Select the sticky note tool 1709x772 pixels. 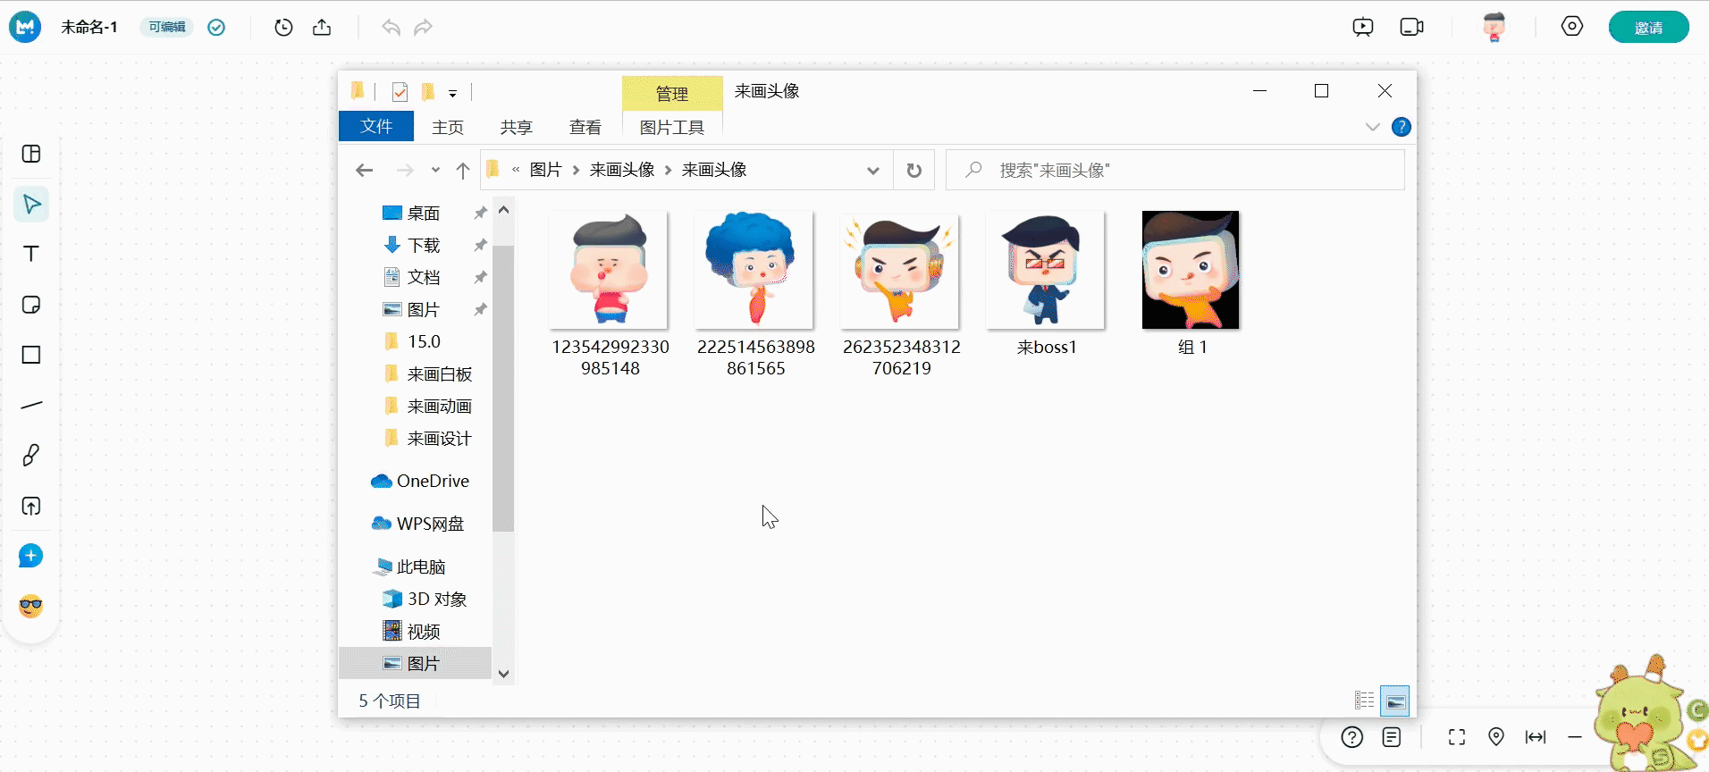coord(31,305)
